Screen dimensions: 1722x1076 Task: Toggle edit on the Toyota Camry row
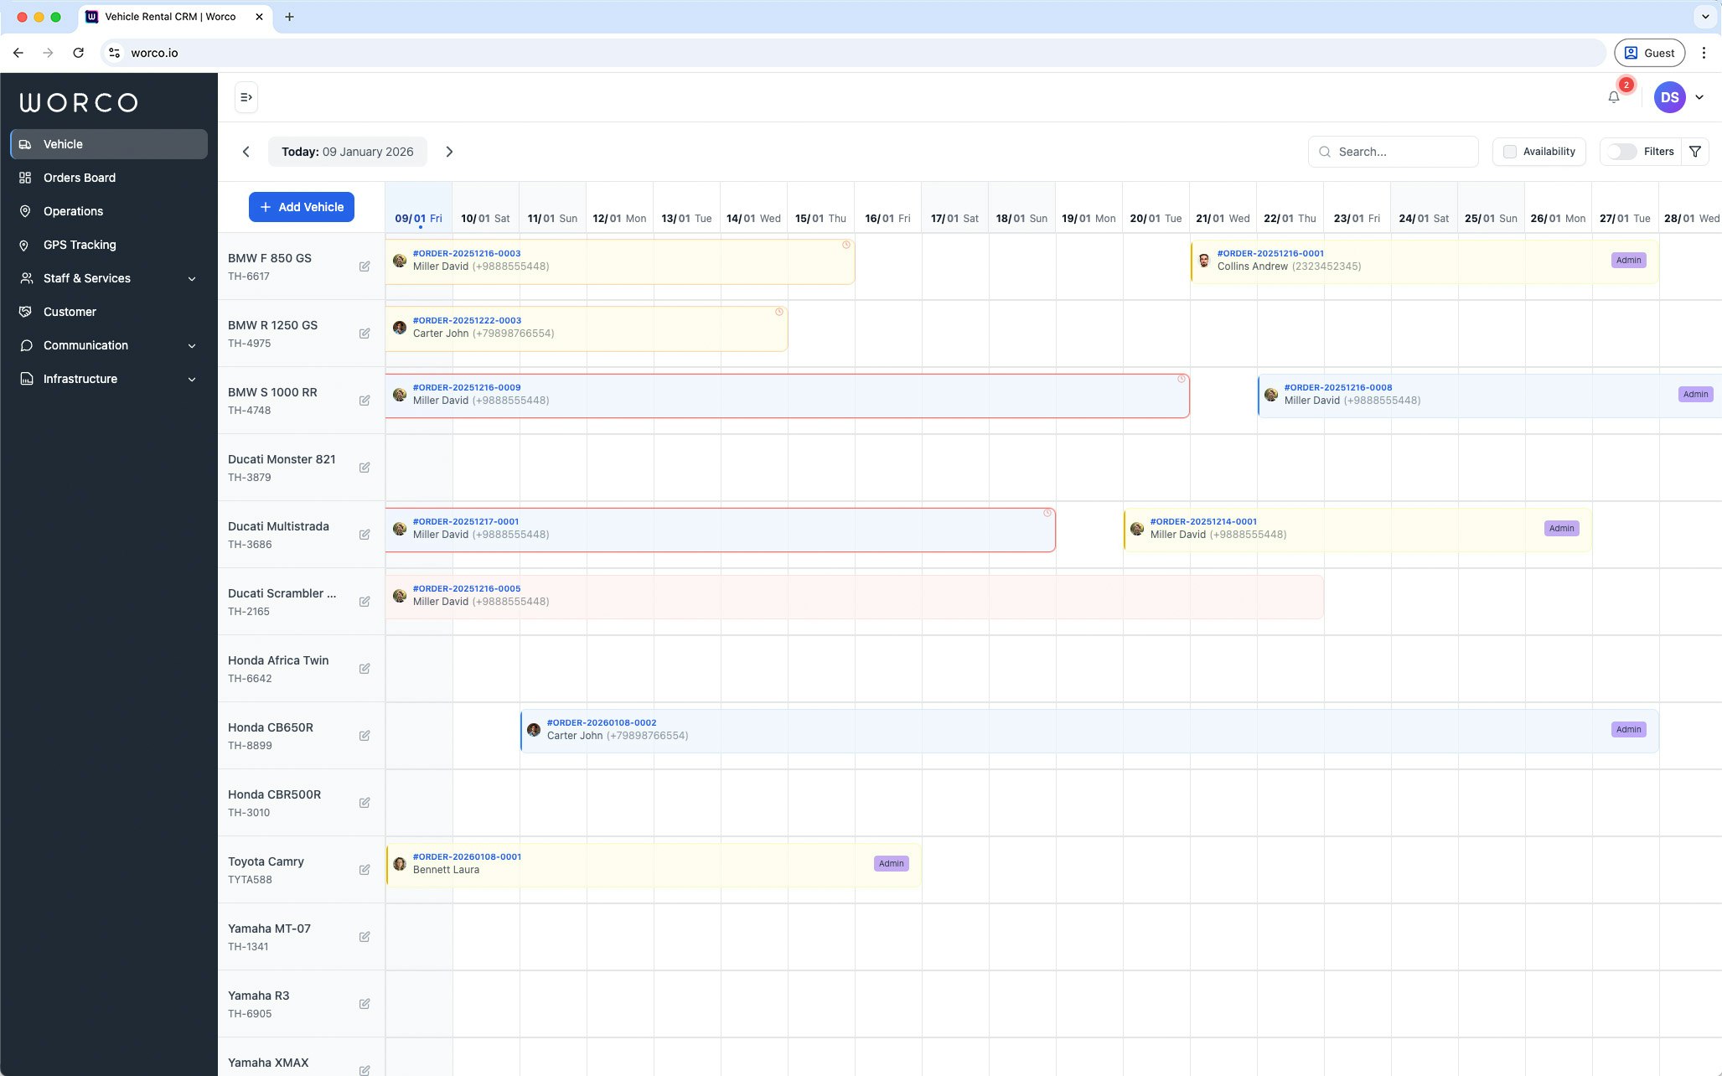(x=365, y=869)
